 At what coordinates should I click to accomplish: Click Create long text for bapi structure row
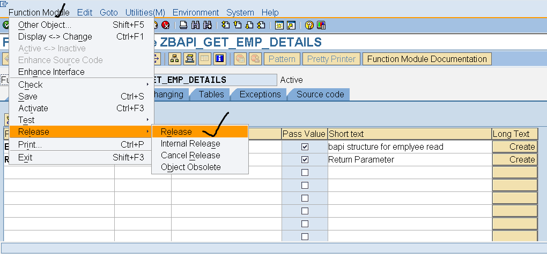coord(515,147)
